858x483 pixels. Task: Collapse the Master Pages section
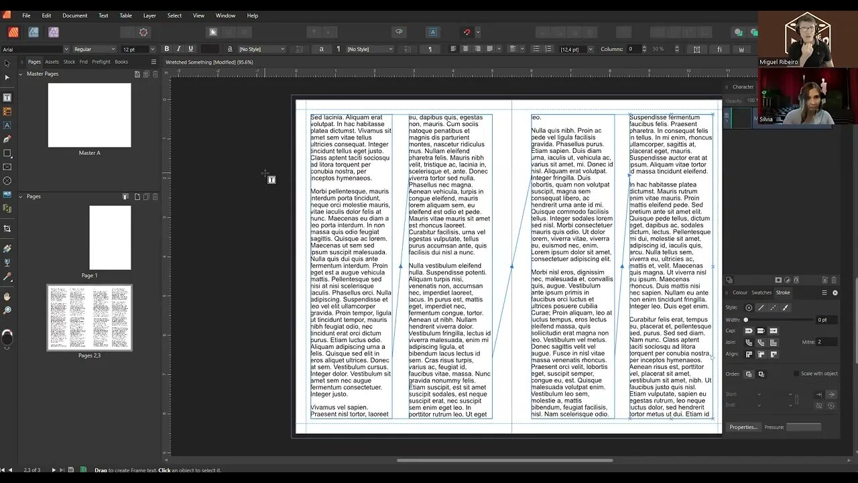click(x=21, y=74)
